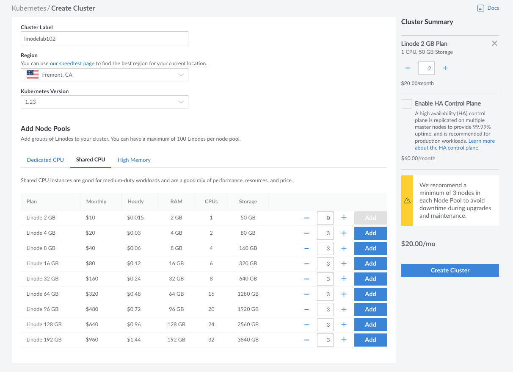Increase Linode 2 GB count in Cluster Summary
This screenshot has height=372, width=513.
coord(445,68)
